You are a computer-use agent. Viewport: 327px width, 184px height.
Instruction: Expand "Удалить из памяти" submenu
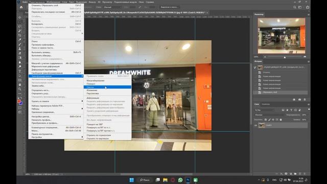56,101
